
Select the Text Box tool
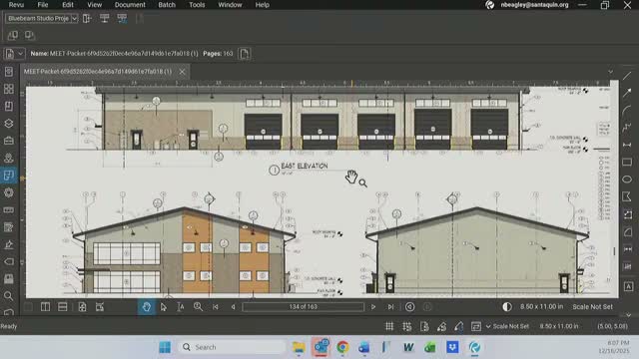628,286
